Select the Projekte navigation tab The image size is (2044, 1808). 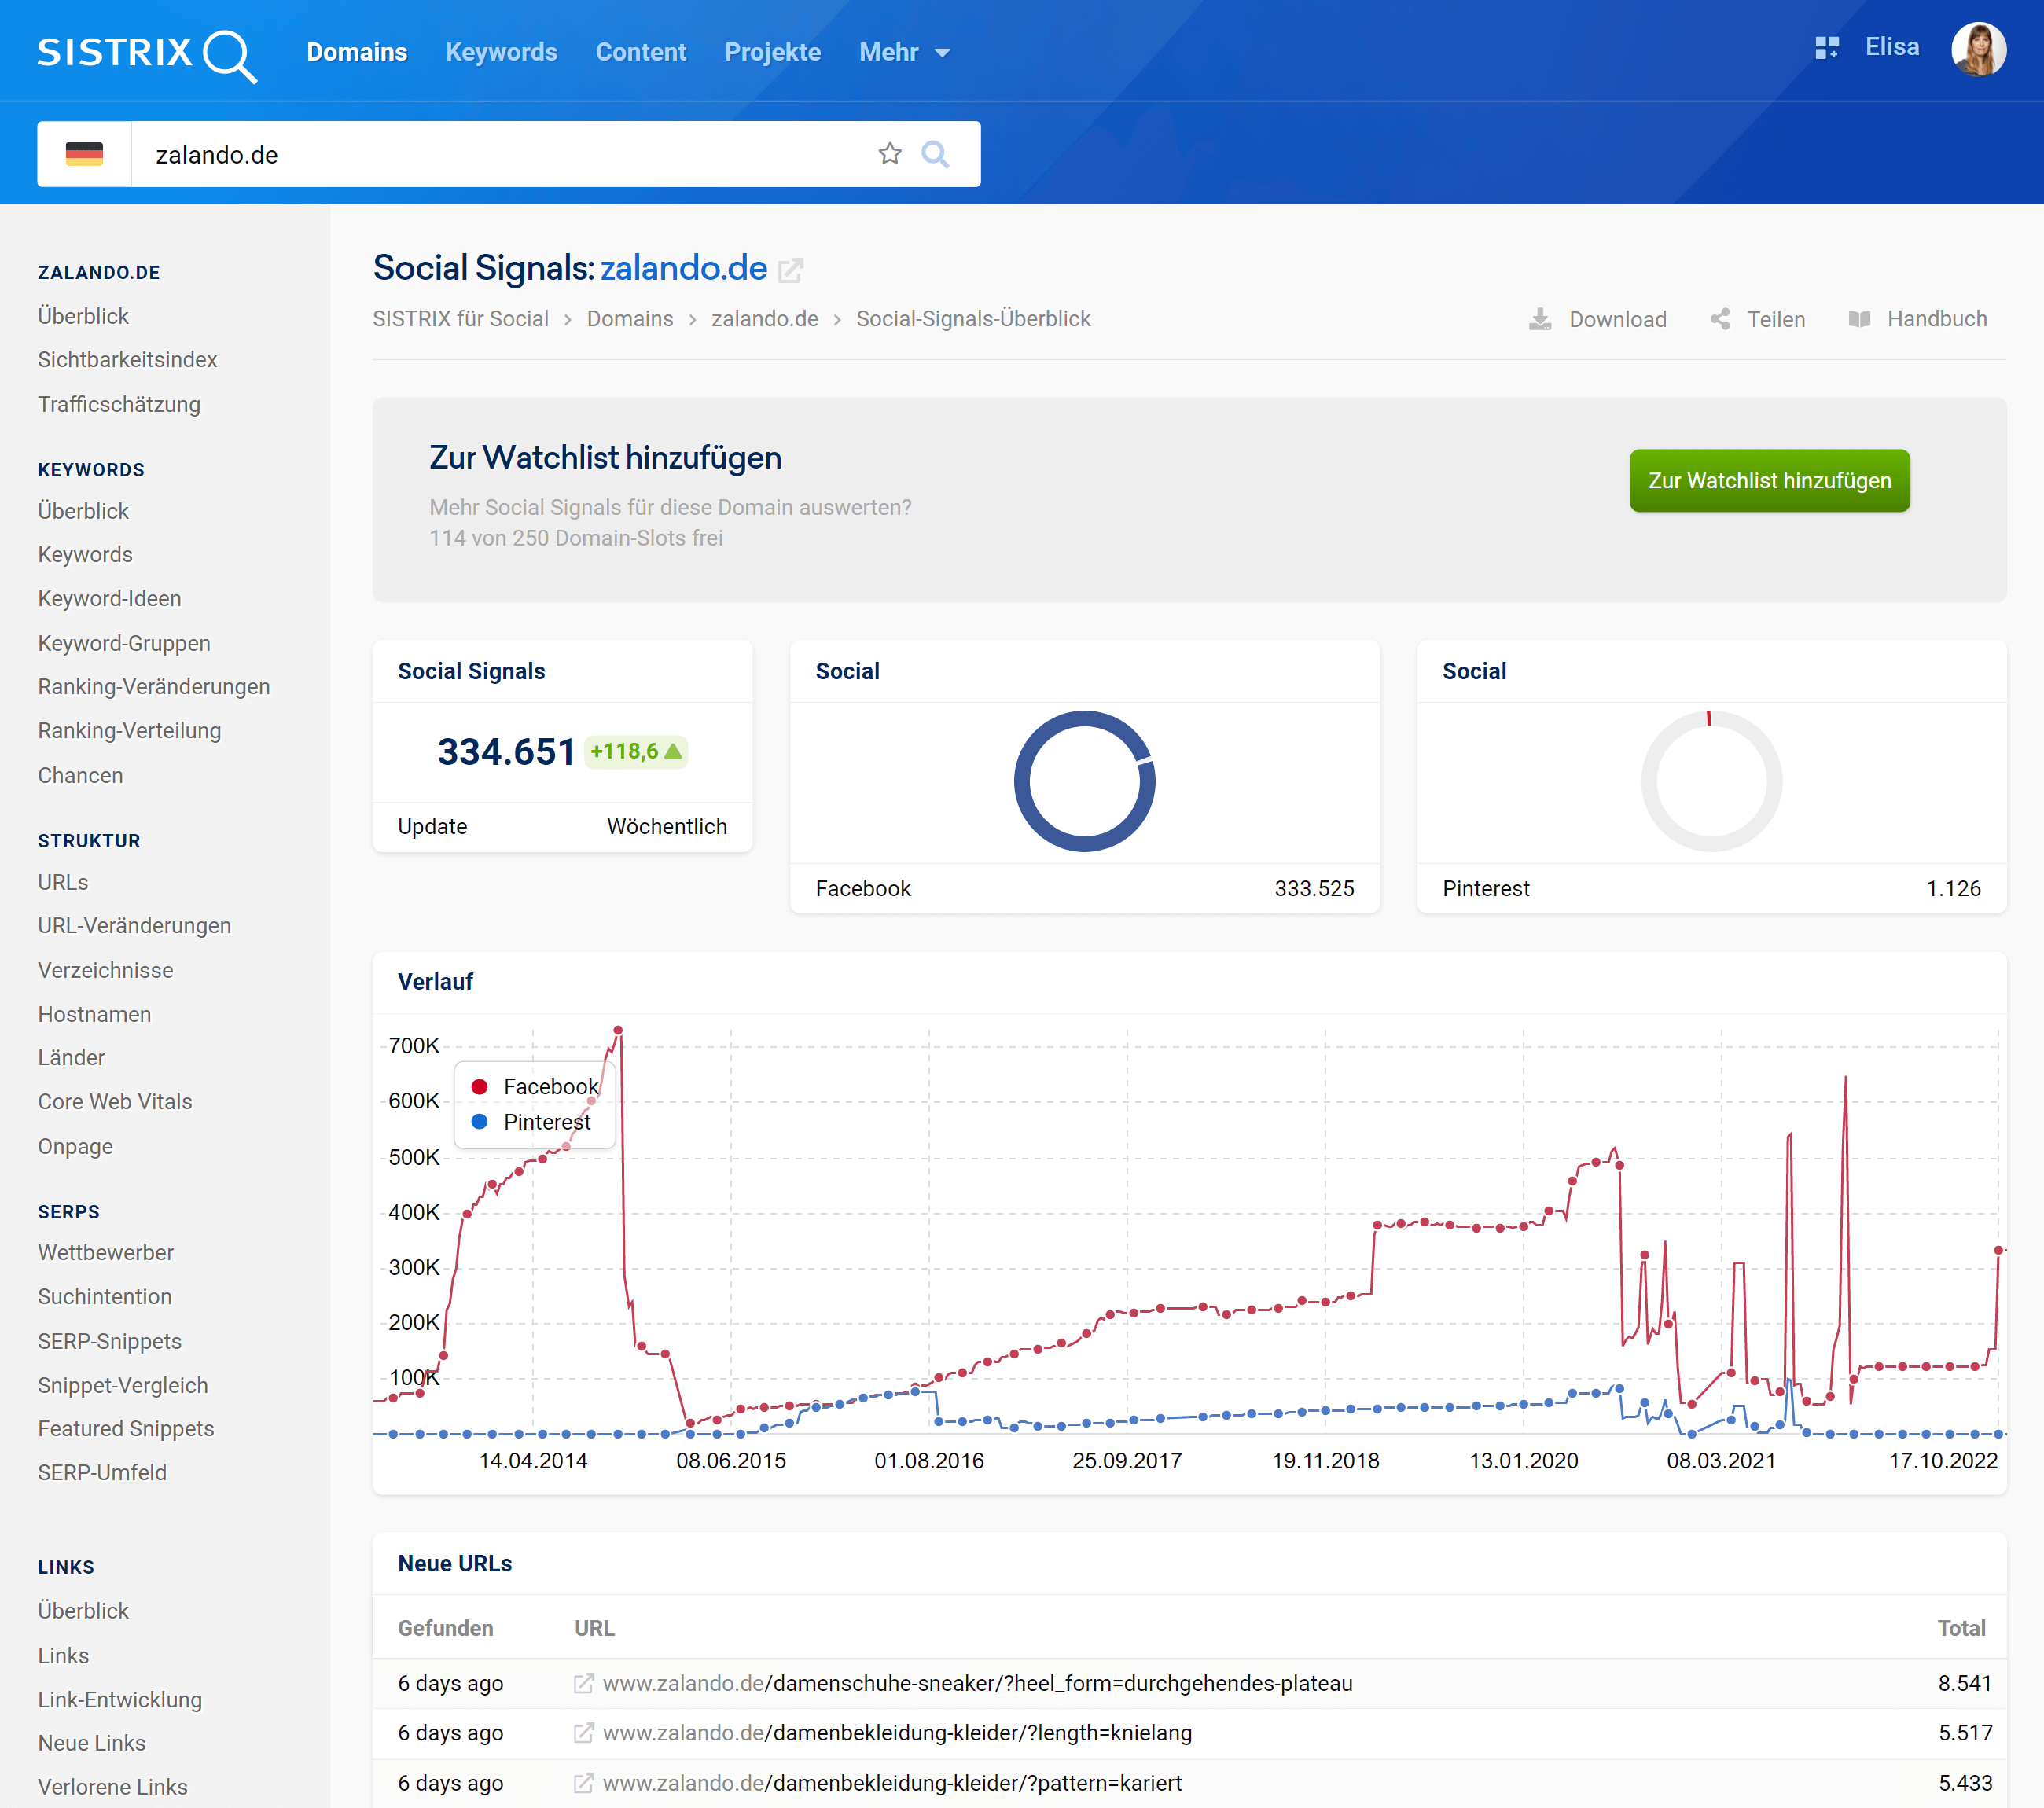772,52
